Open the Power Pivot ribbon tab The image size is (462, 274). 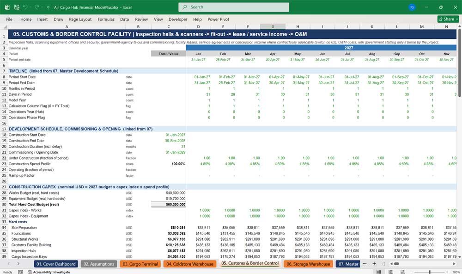(219, 19)
